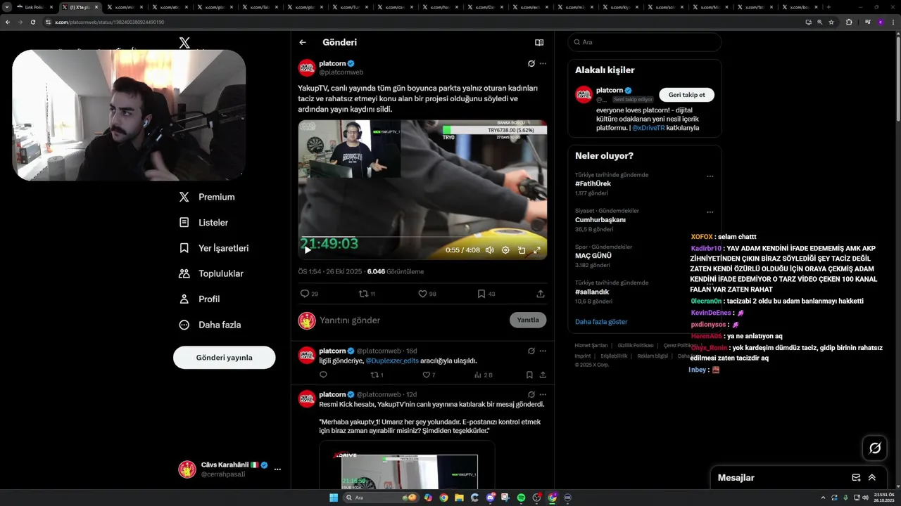This screenshot has width=901, height=506.
Task: Reload the page in the browser
Action: [32, 22]
